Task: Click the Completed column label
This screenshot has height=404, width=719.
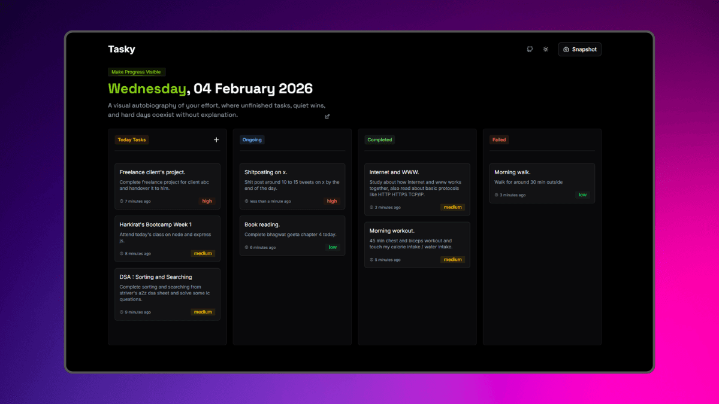Action: 380,140
